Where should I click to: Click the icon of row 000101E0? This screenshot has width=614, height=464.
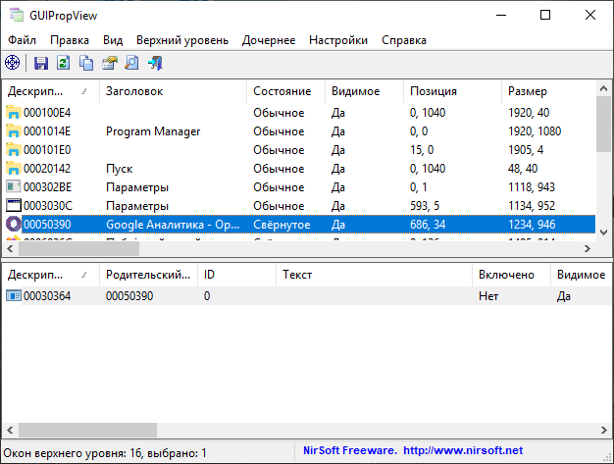14,150
